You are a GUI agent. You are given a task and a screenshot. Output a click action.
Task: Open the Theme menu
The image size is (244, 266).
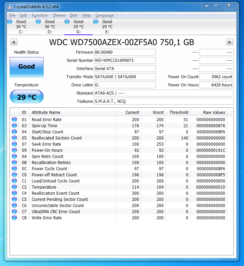click(x=59, y=15)
